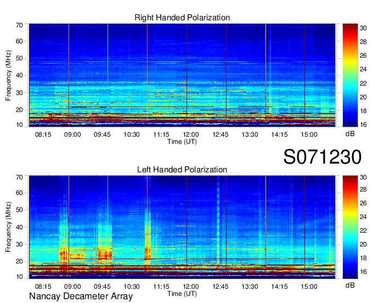373x303 pixels.
Task: Click the 60 frequency tick on lower plot
Action: pyautogui.click(x=19, y=193)
